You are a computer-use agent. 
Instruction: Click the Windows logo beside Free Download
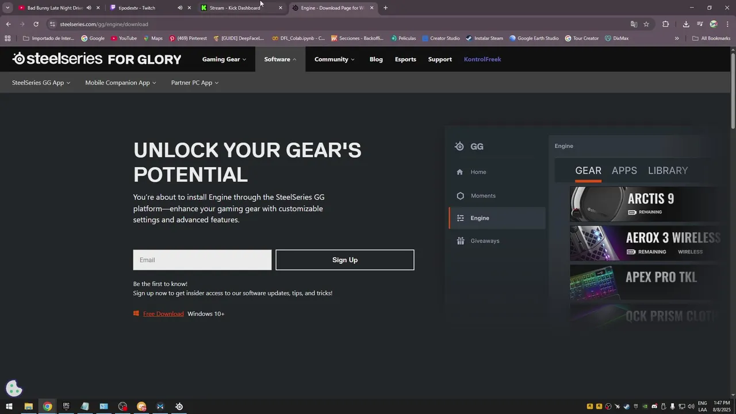click(136, 313)
